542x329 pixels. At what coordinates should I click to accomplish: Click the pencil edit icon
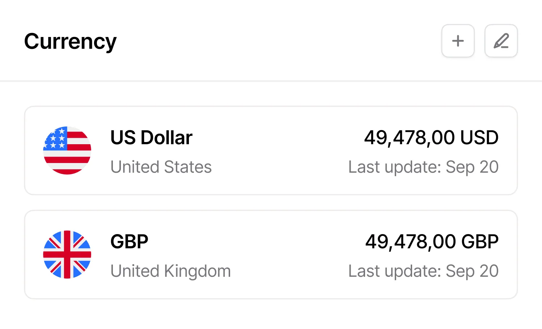(x=501, y=41)
